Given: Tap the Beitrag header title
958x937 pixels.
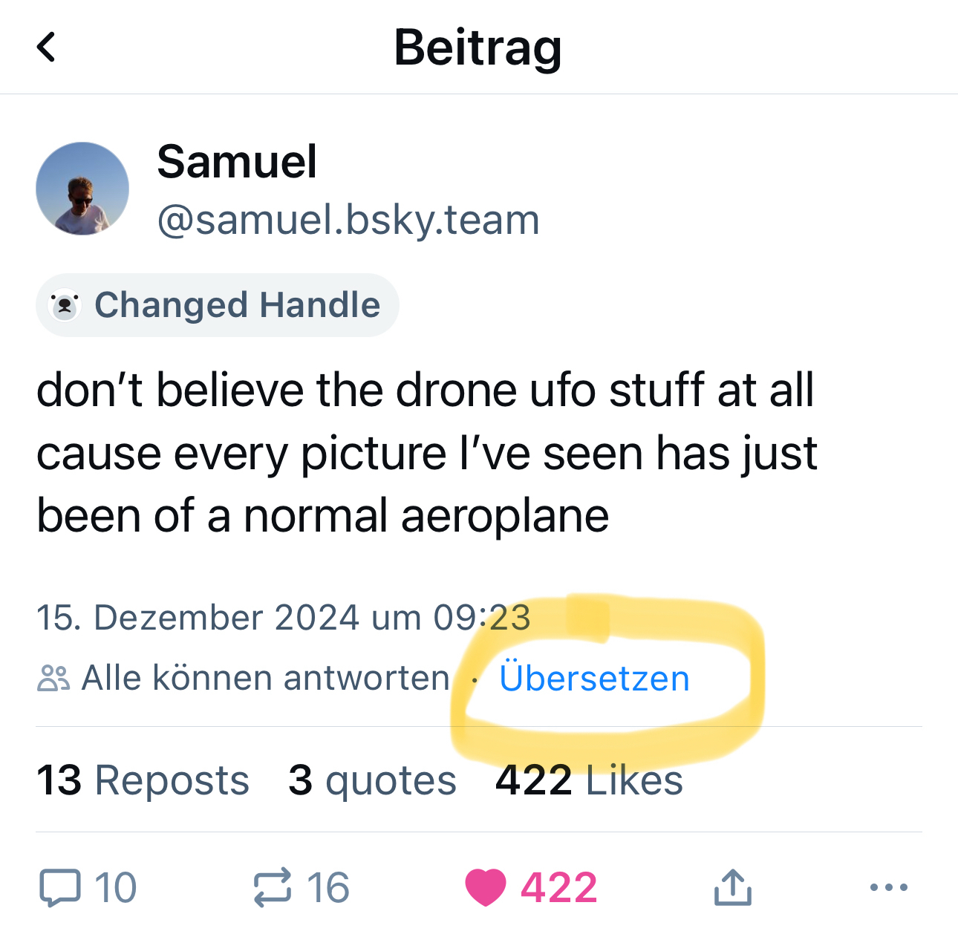Looking at the screenshot, I should pos(478,47).
